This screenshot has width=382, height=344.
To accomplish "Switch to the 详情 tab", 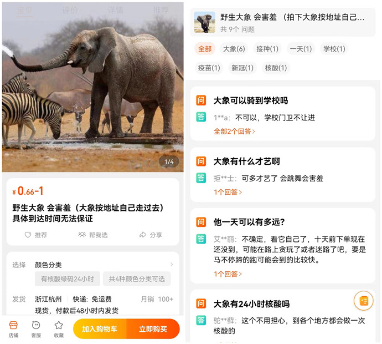I will [115, 10].
